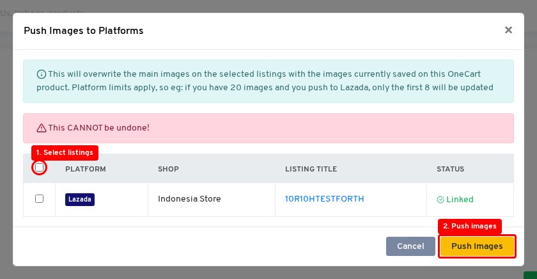Viewport: 537px width, 279px height.
Task: Click the red '1. Select listings' label
Action: click(x=65, y=152)
